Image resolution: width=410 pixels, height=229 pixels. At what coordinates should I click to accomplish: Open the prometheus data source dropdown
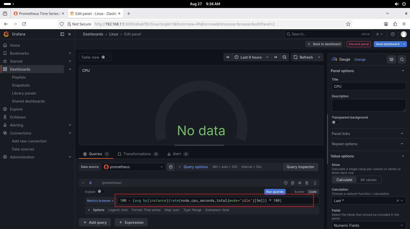[x=134, y=167]
